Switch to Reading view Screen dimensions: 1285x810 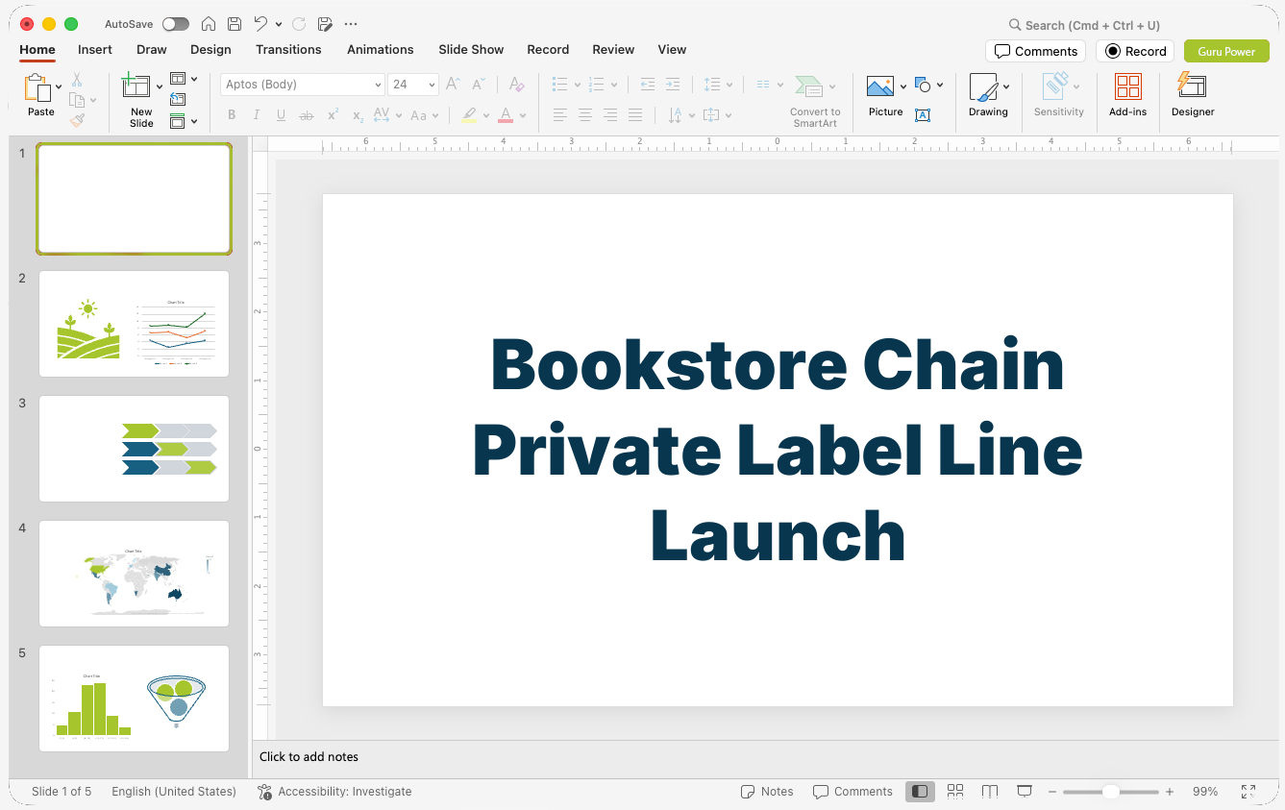(x=990, y=792)
